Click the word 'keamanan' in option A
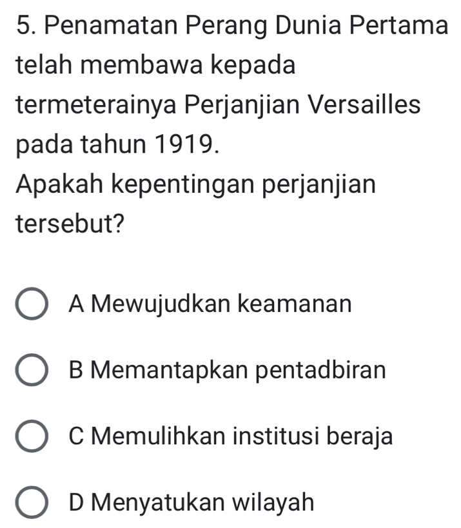Image resolution: width=461 pixels, height=528 pixels. coord(295,304)
